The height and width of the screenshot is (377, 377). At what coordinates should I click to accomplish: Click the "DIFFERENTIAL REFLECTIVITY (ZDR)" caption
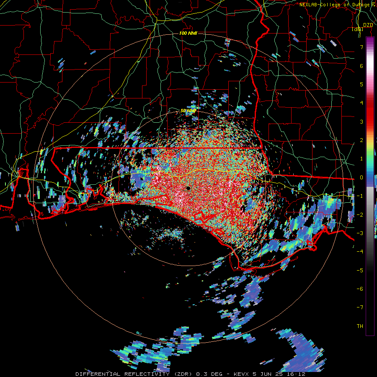tap(134, 374)
